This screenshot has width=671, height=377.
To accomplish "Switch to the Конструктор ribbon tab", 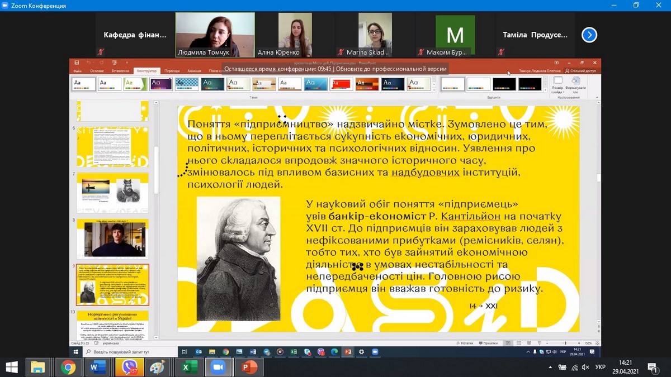I will click(x=147, y=71).
